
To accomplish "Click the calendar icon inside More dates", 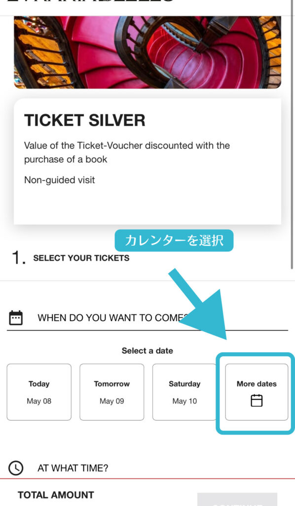I will 257,400.
